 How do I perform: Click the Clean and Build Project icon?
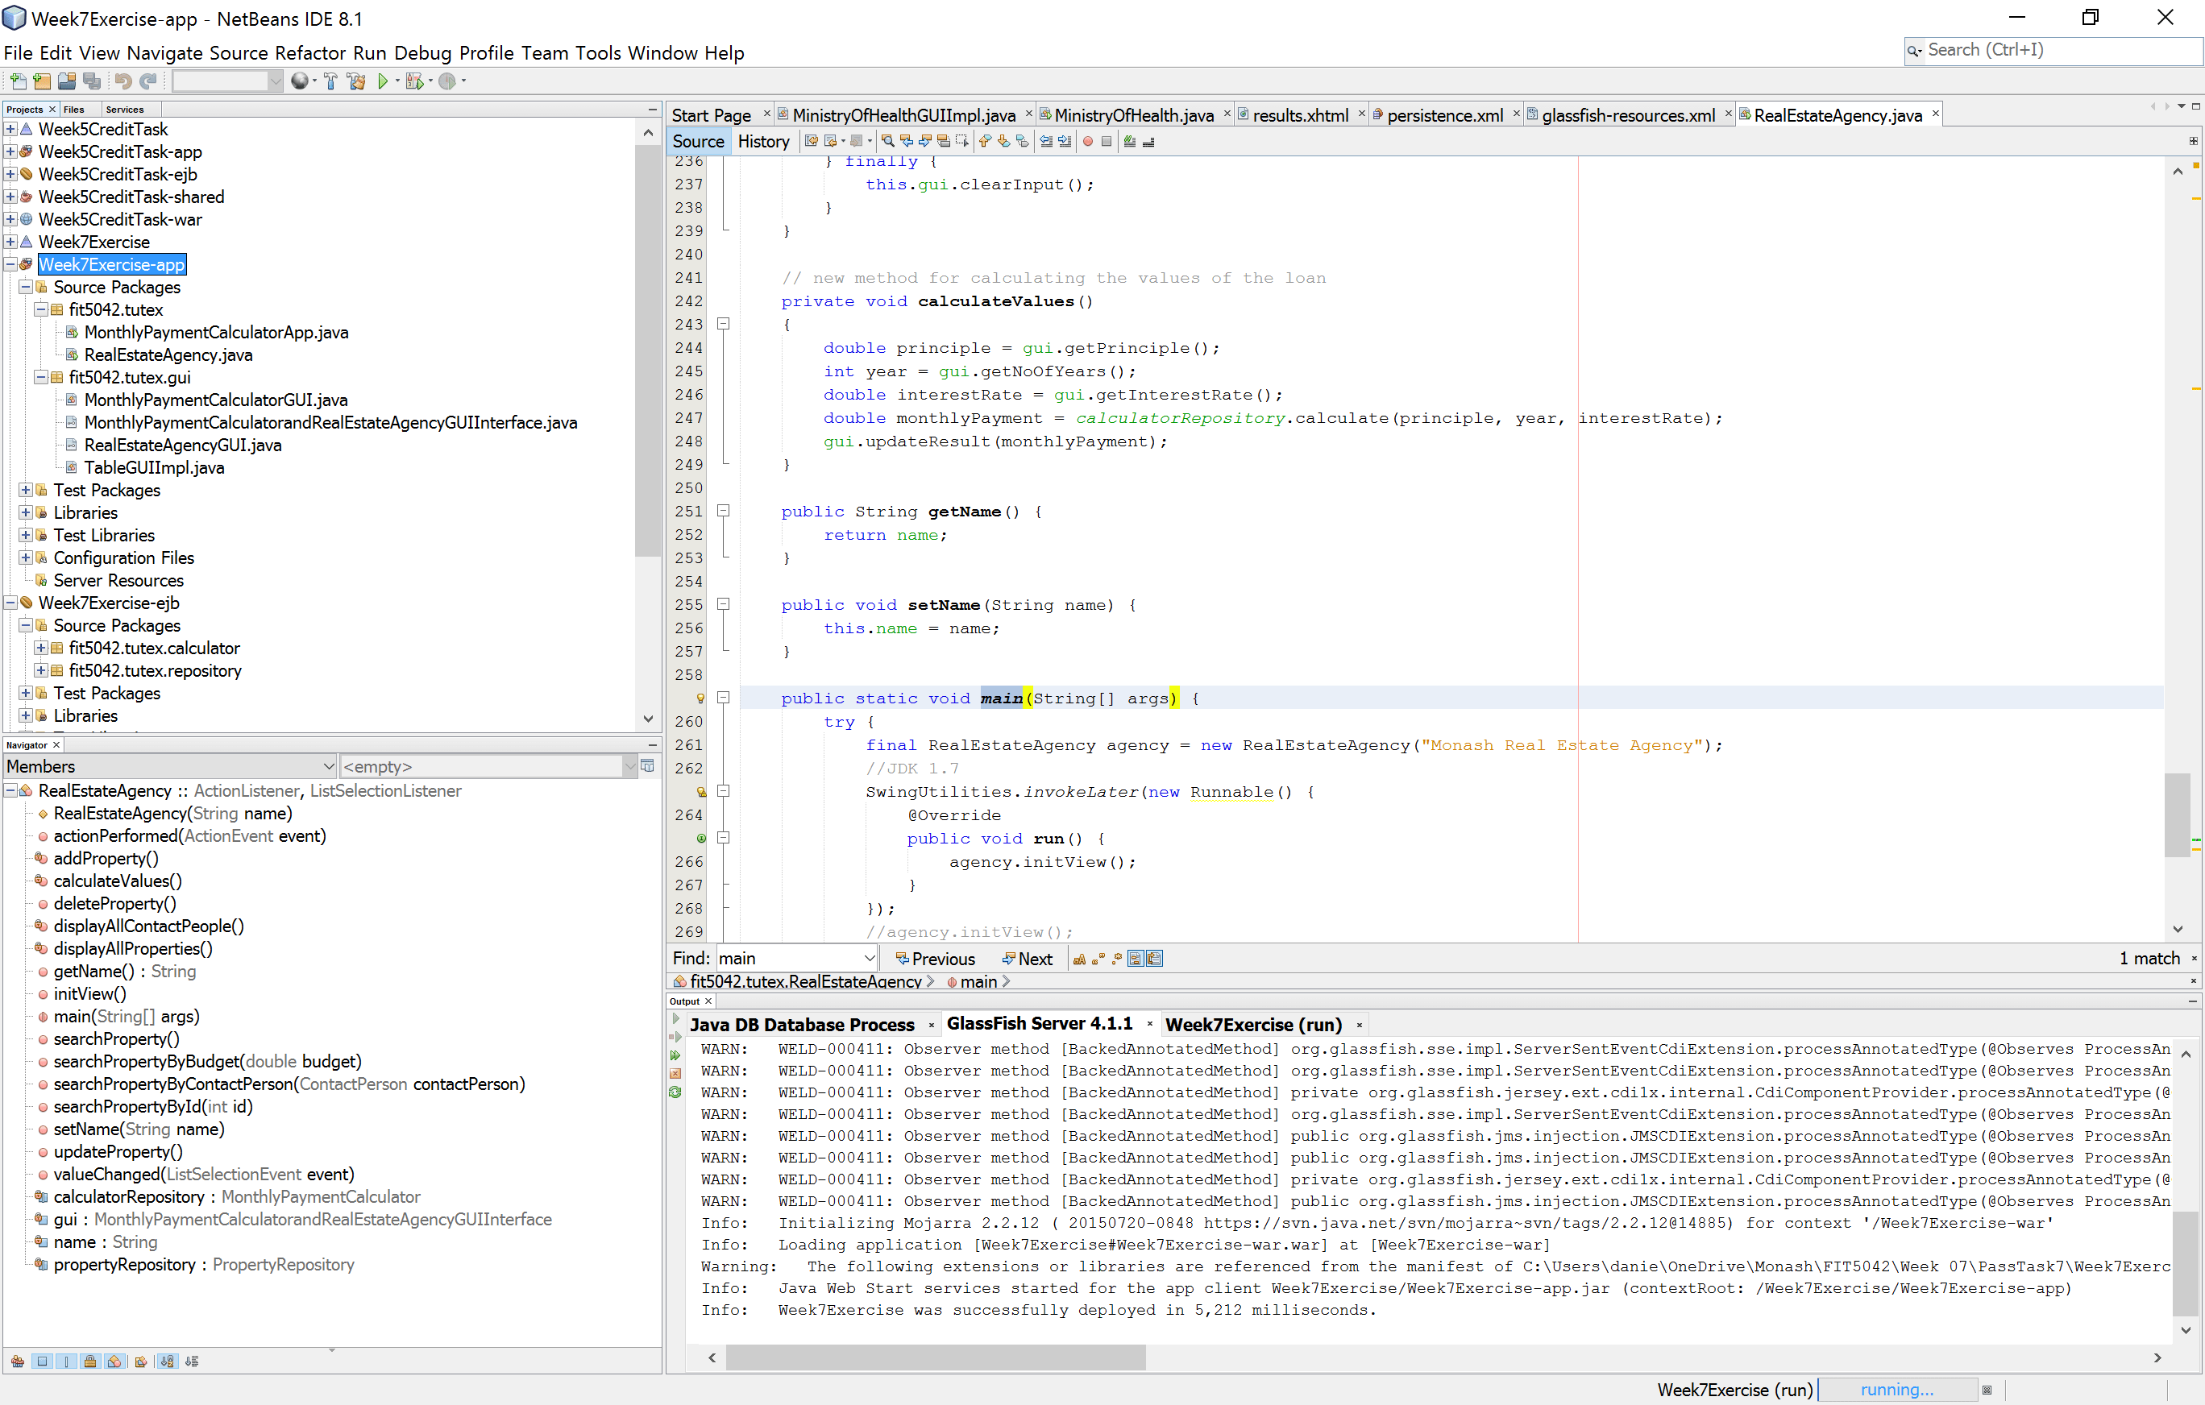[x=356, y=81]
